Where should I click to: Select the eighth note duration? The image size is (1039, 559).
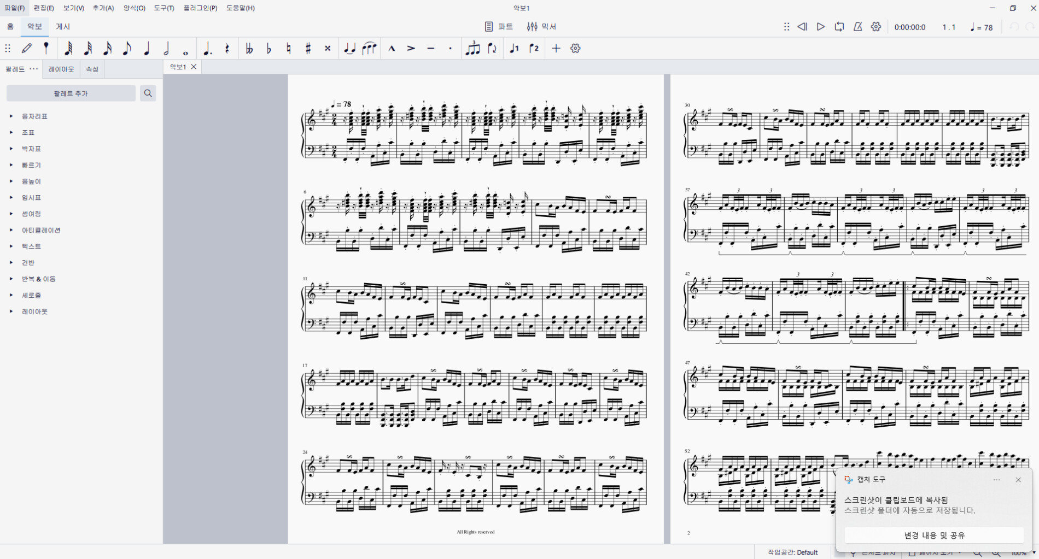pos(127,49)
